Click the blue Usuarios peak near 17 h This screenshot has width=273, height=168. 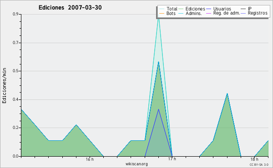[x=158, y=109]
